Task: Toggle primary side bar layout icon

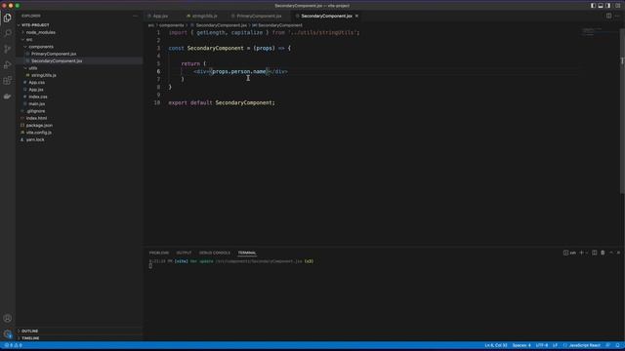Action: tap(593, 6)
